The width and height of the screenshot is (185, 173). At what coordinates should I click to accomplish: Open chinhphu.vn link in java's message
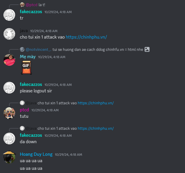[x=86, y=37]
